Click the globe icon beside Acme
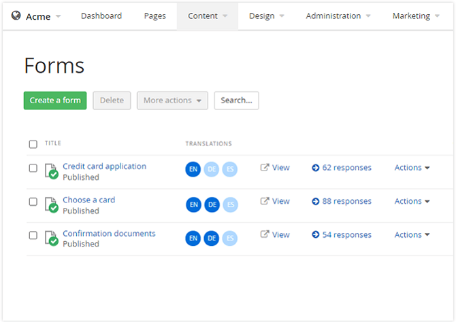The width and height of the screenshot is (456, 322). tap(16, 16)
